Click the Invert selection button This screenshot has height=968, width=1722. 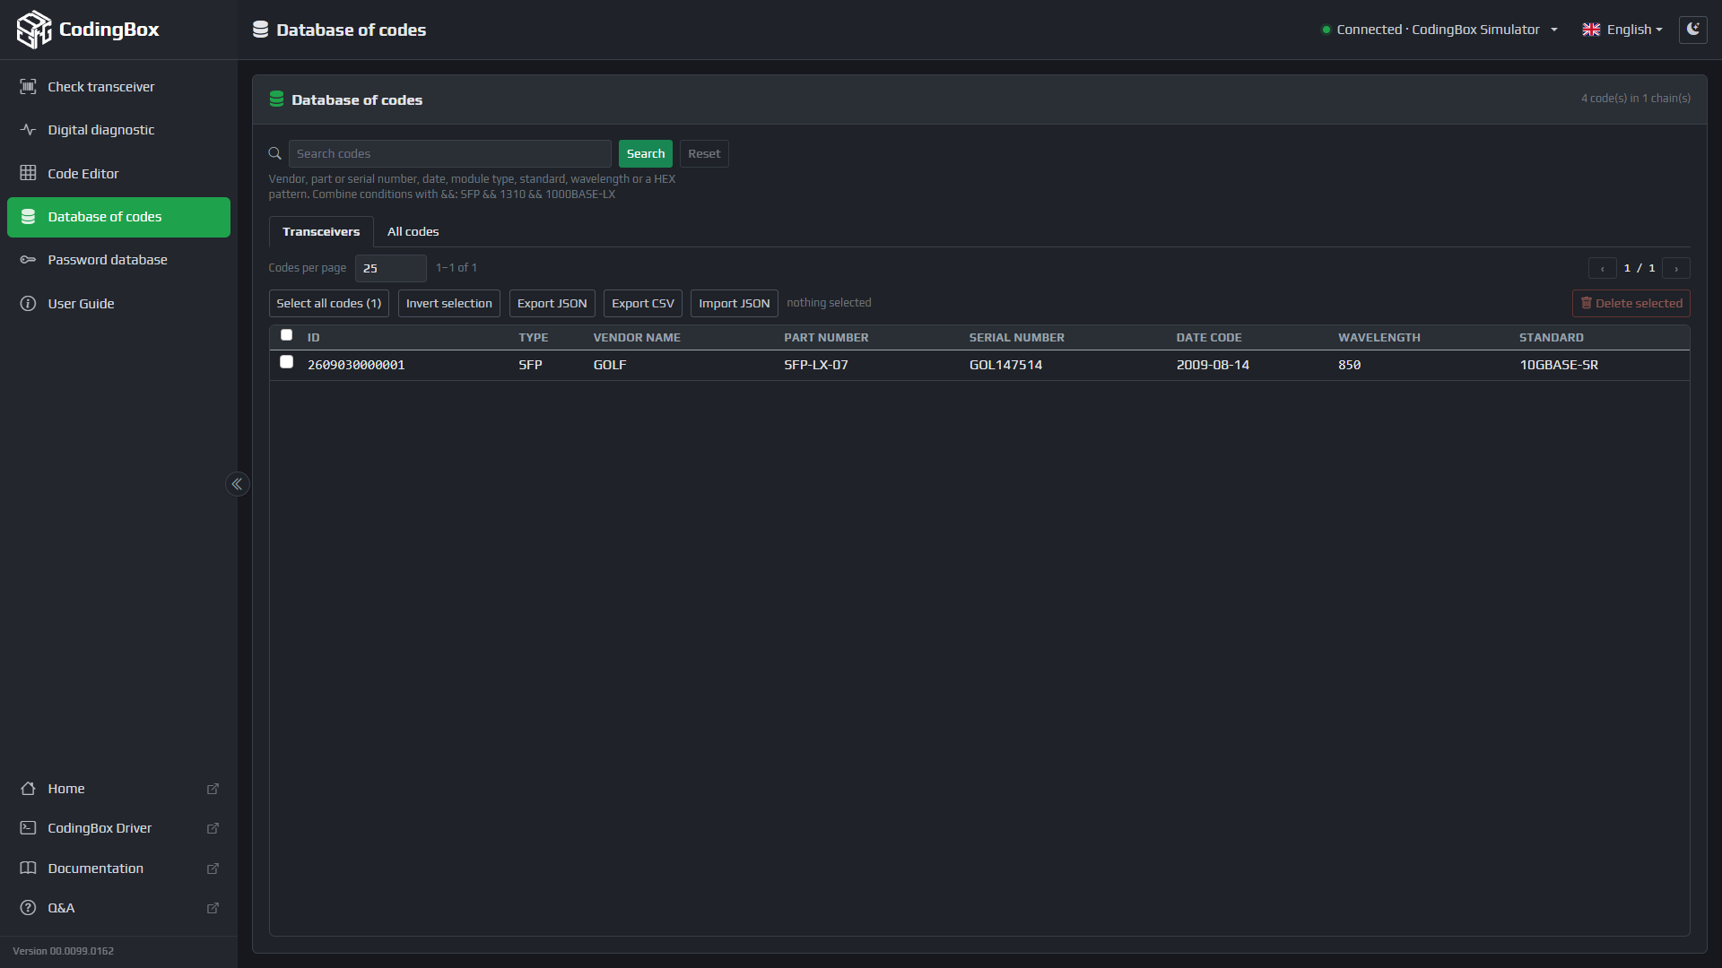pos(449,303)
